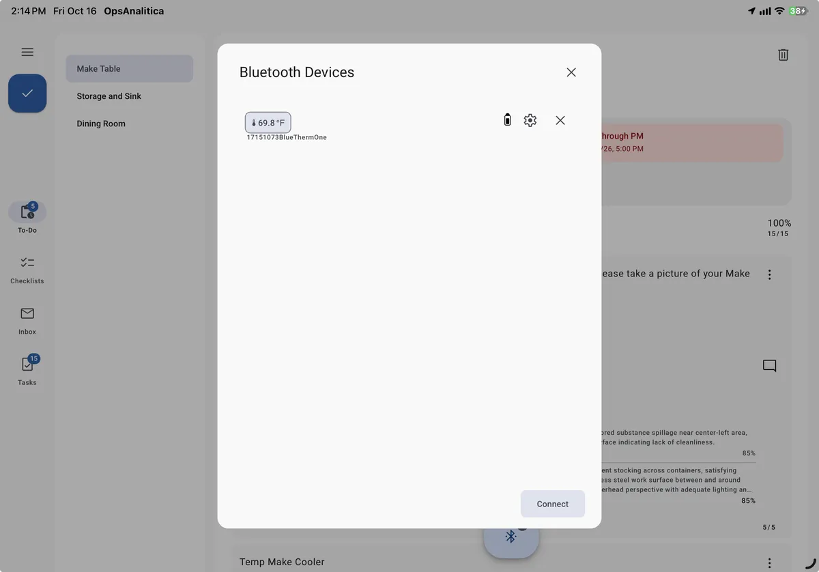819x572 pixels.
Task: Select the 17151073BlueThermOne device name
Action: click(x=287, y=137)
